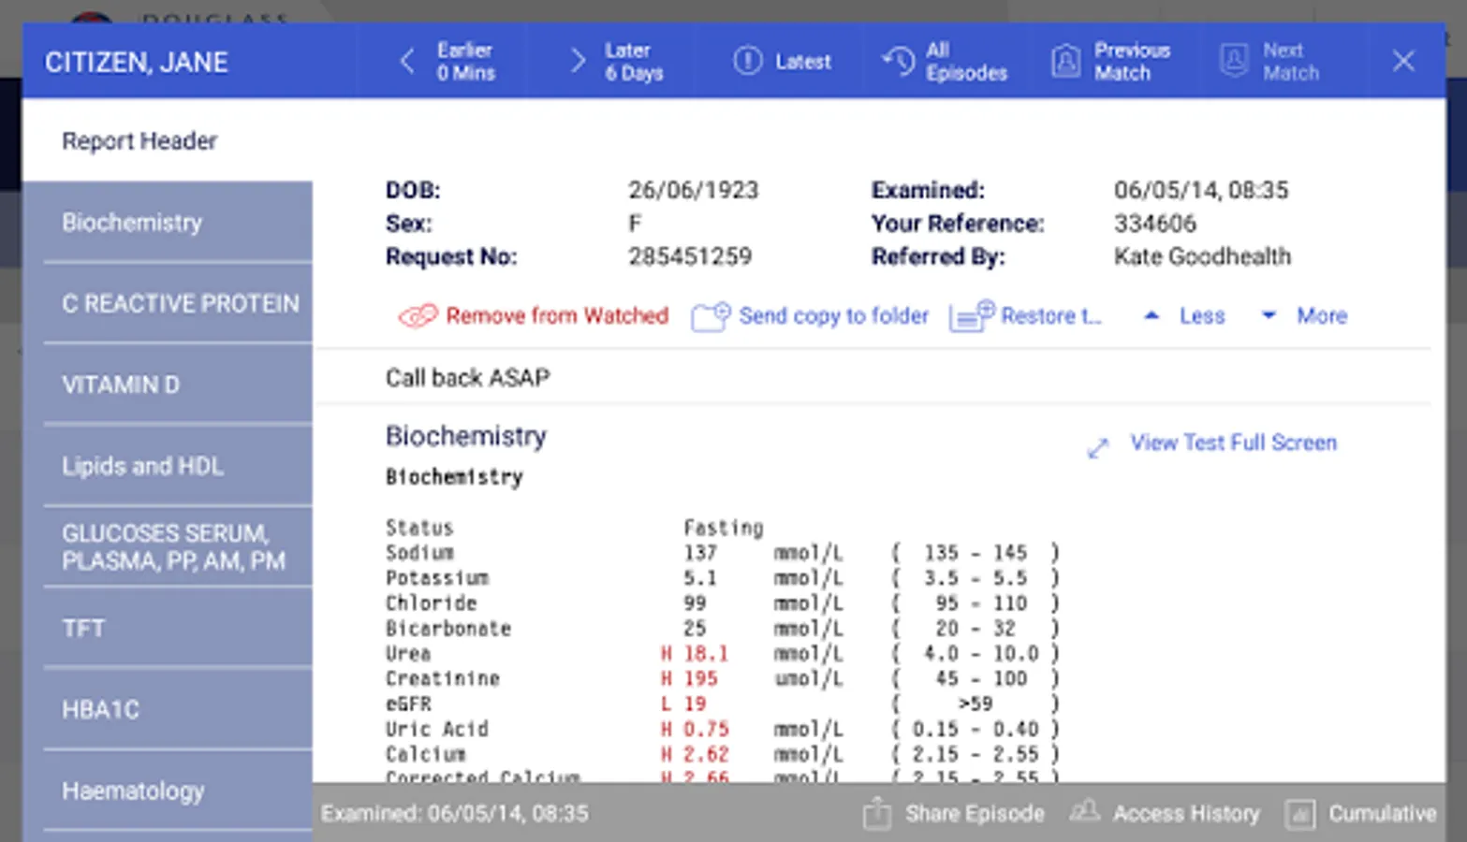Click the Share Episode button label

975,814
